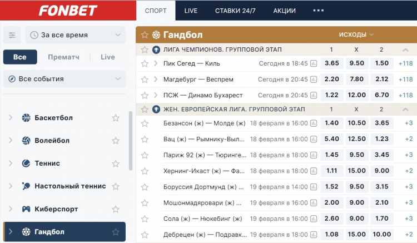Open the Исходы market dropdown

[x=356, y=34]
